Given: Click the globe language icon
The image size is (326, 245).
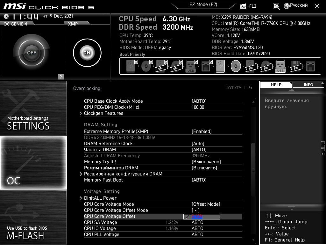Looking at the screenshot, I should [x=287, y=6].
